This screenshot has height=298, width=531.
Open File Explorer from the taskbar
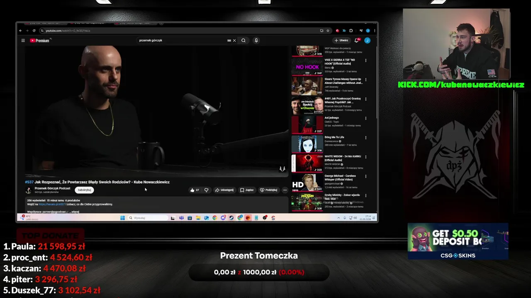point(198,218)
